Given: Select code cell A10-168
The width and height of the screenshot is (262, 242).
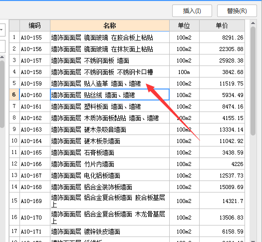Looking at the screenshot, I should (35, 187).
